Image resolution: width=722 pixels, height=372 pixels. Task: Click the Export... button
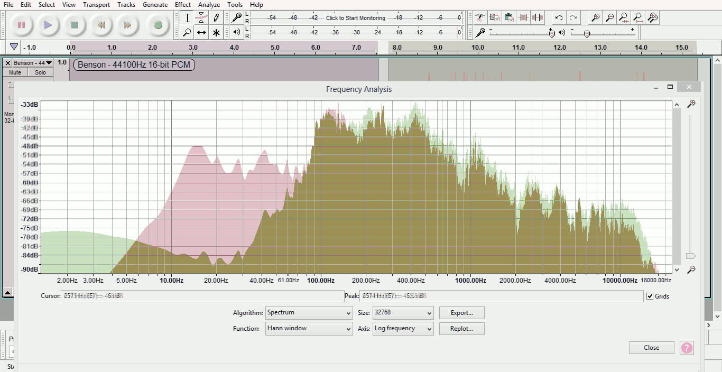pyautogui.click(x=461, y=313)
